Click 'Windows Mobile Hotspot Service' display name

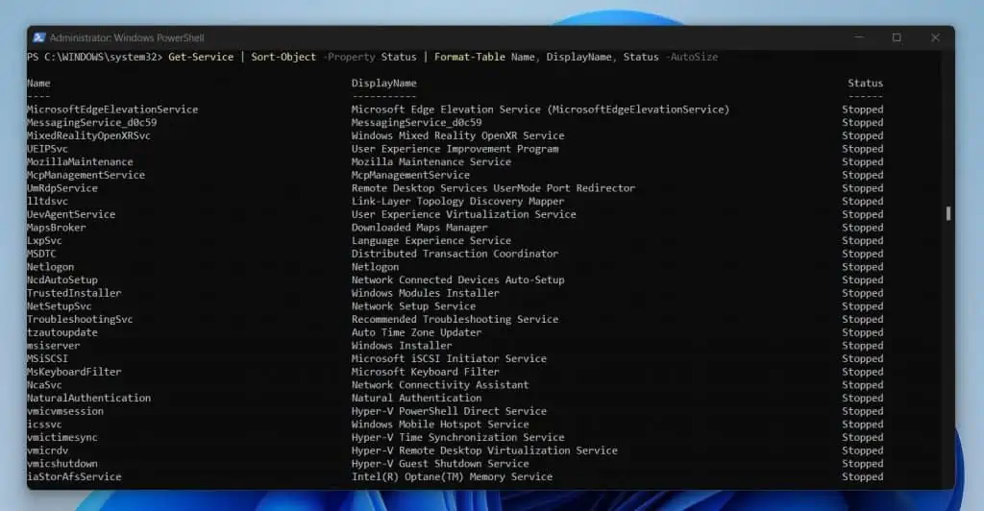(440, 426)
